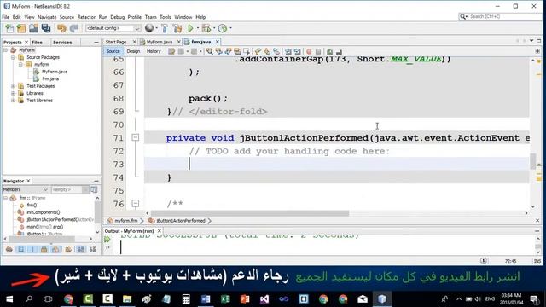Viewport: 546px width, 307px height.
Task: Click the editor horizontal scrollbar thumb
Action: pos(250,213)
